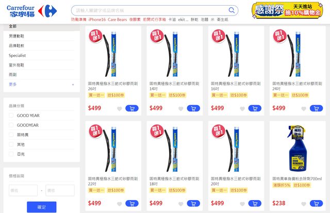This screenshot has height=213, width=330.
Task: Tick the 固特異 brand checkbox
Action: (11, 135)
